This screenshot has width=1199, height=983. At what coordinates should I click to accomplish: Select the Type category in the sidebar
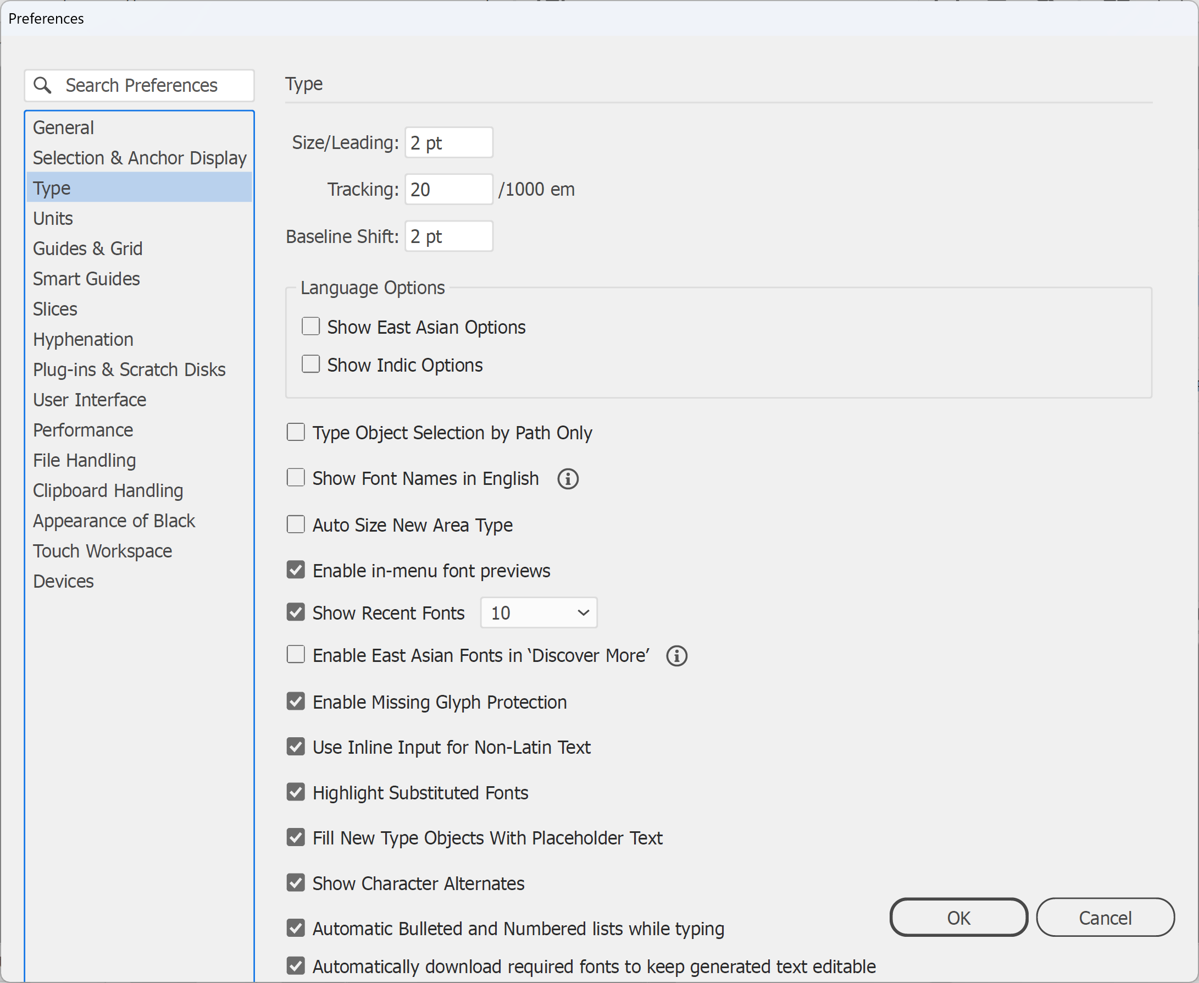click(x=139, y=188)
